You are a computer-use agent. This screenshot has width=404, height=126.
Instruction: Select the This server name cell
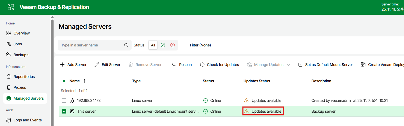click(x=86, y=111)
